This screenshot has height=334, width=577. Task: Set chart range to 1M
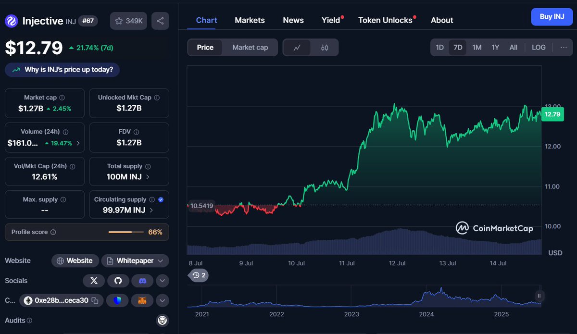click(477, 47)
